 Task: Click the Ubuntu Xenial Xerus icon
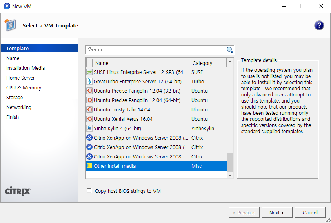[x=89, y=119]
